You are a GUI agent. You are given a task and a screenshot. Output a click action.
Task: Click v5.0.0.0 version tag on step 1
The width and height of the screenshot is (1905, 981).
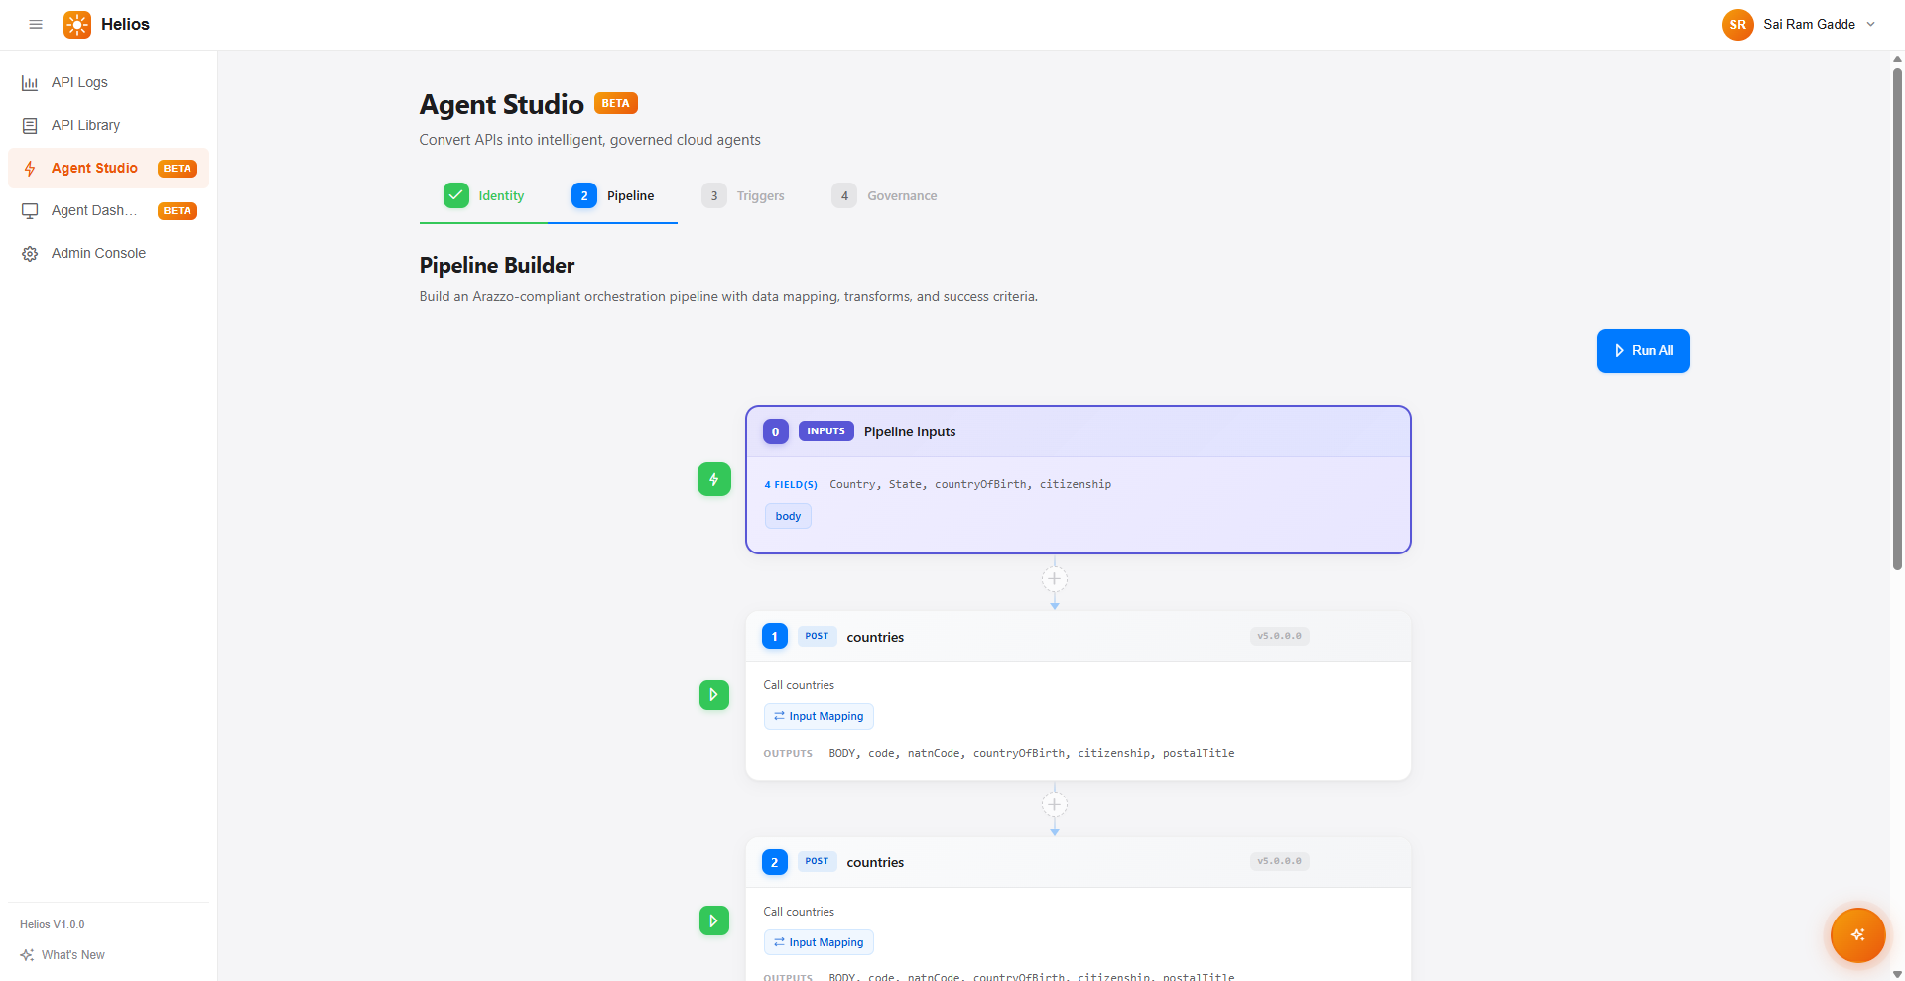click(1279, 636)
